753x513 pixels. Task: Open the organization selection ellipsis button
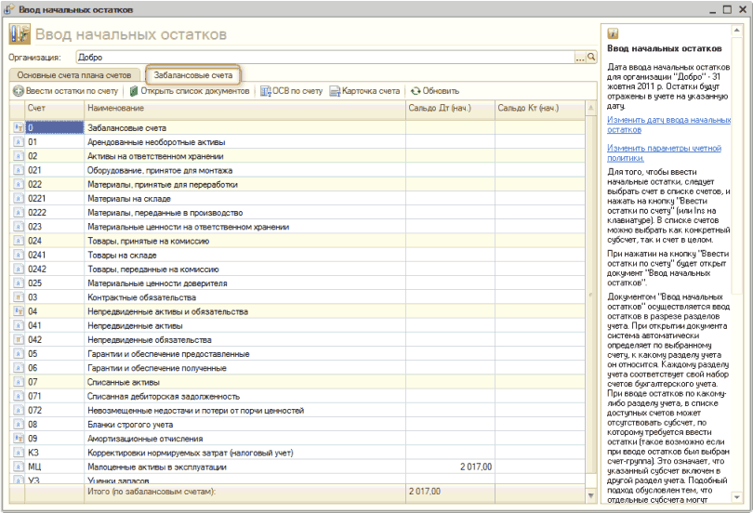(x=580, y=57)
